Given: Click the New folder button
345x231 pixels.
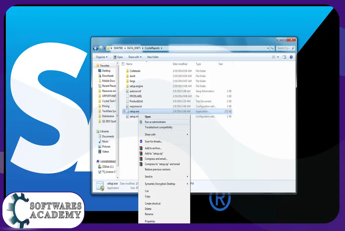Looking at the screenshot, I should tap(153, 57).
